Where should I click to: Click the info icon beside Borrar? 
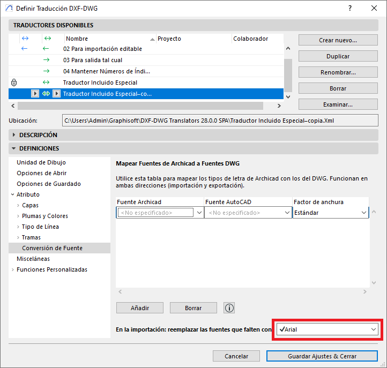pyautogui.click(x=229, y=308)
